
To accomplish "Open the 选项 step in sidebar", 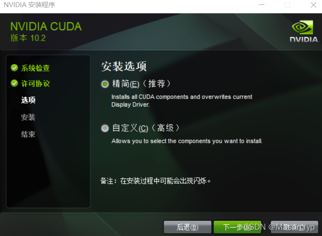I will 28,100.
